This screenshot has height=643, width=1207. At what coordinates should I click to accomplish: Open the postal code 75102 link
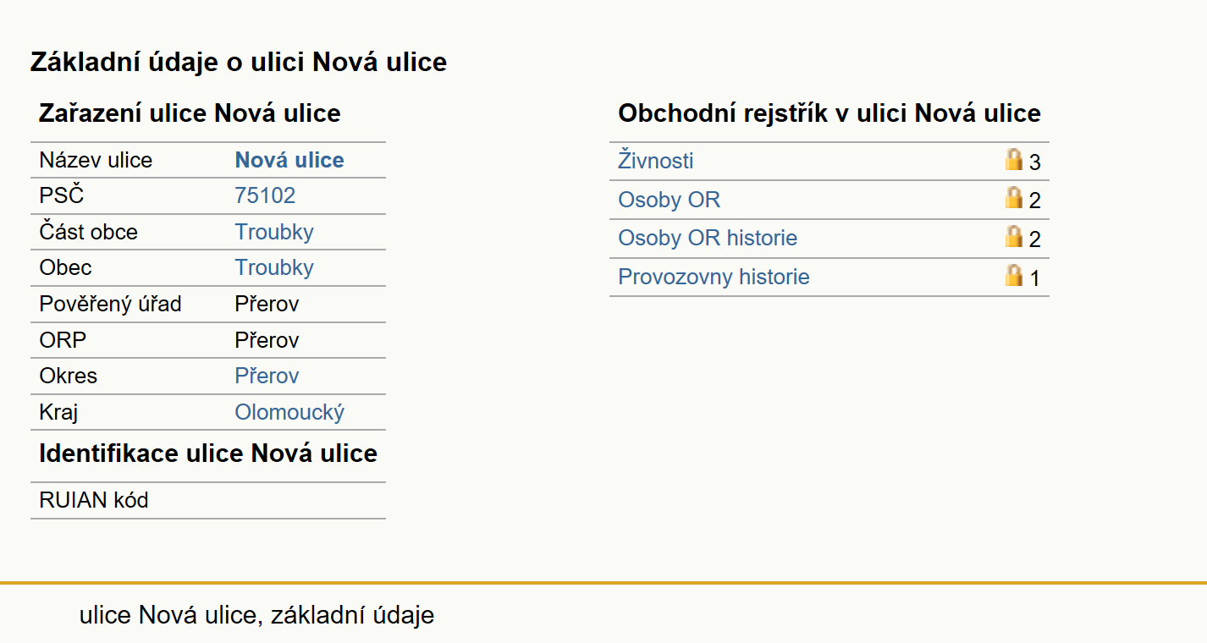[x=265, y=195]
